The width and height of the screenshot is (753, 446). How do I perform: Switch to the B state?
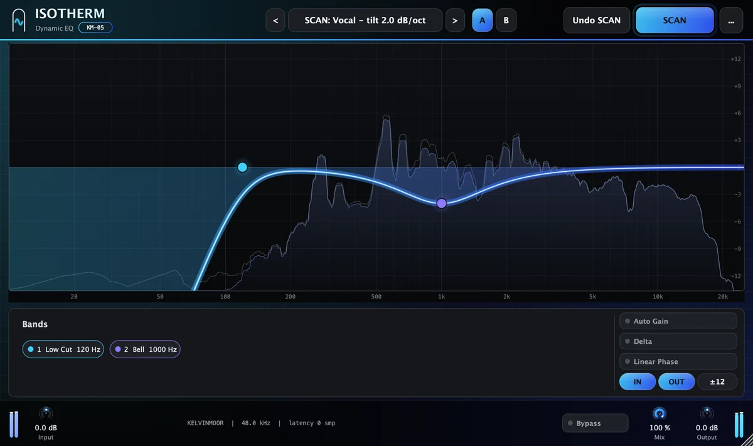[x=506, y=20]
